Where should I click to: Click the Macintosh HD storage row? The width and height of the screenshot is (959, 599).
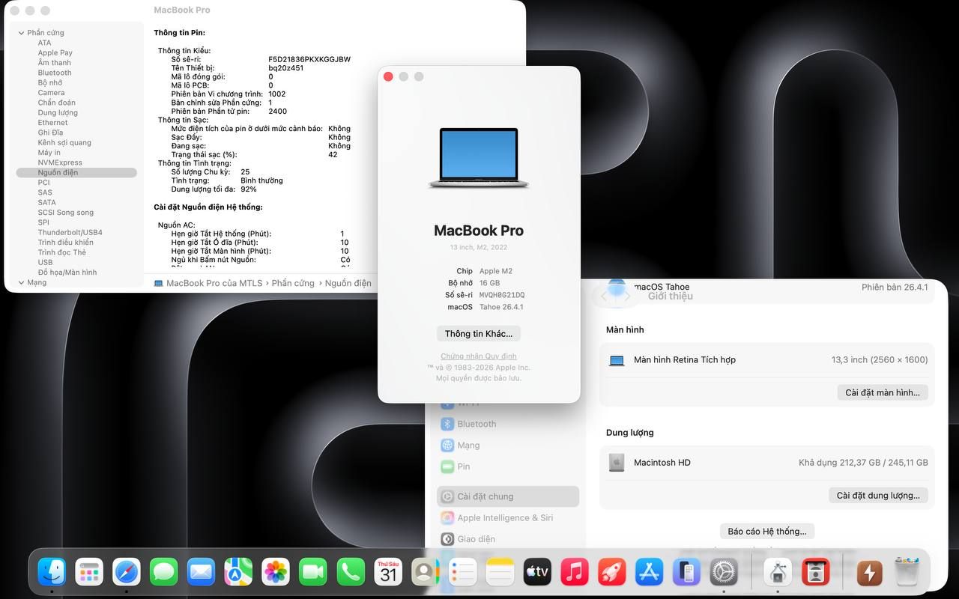point(767,463)
